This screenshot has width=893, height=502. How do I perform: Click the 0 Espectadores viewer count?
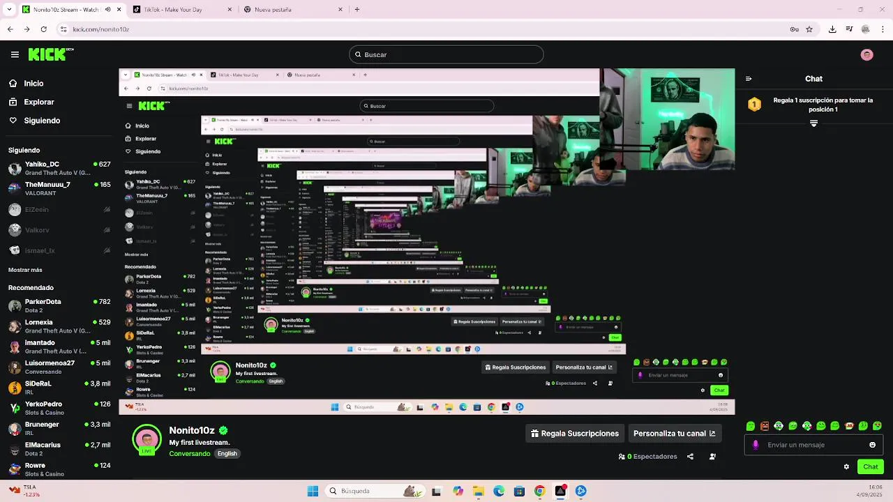pyautogui.click(x=647, y=457)
